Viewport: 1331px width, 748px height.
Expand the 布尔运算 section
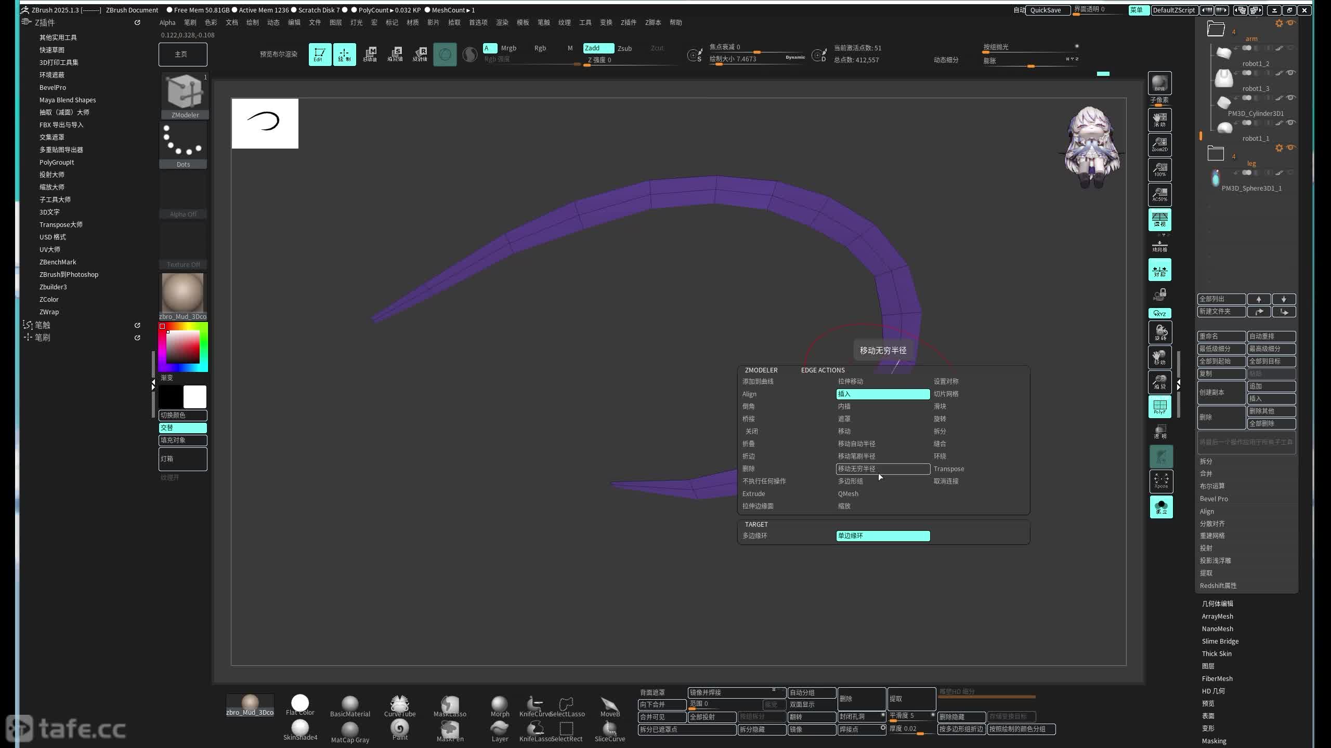pos(1212,486)
